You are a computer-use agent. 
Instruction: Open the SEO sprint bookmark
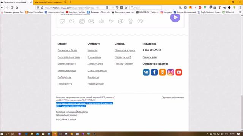[228, 12]
